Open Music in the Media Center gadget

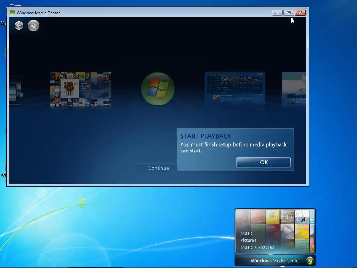[246, 233]
